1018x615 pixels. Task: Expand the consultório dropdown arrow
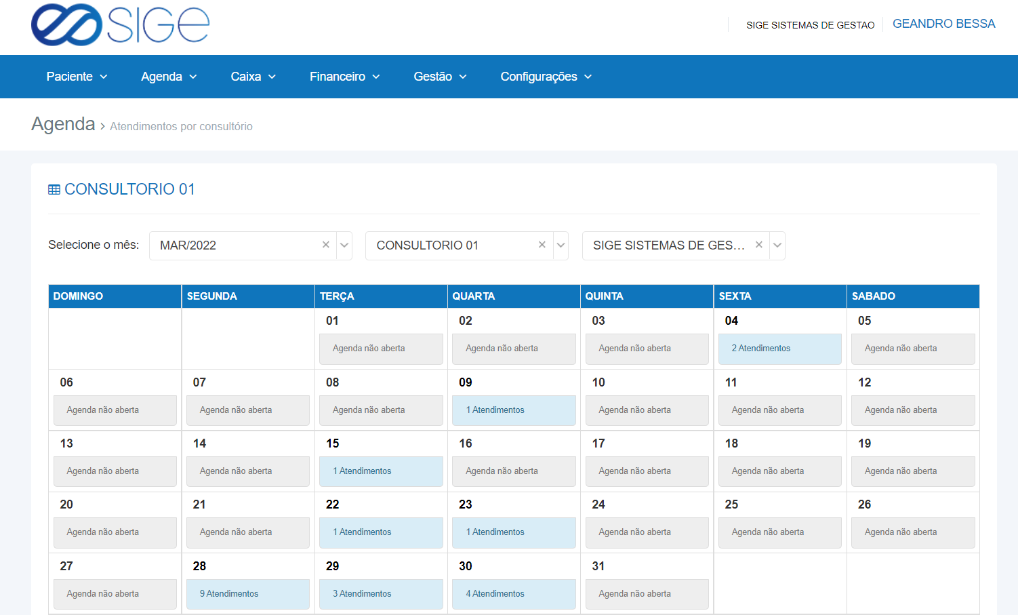561,245
